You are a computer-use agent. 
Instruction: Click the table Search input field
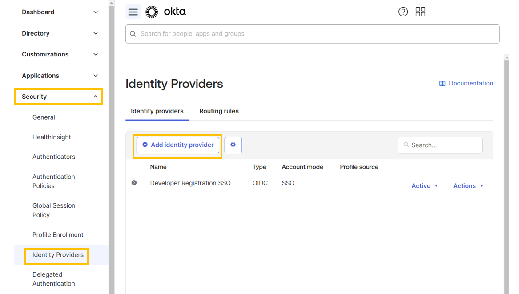coord(440,145)
